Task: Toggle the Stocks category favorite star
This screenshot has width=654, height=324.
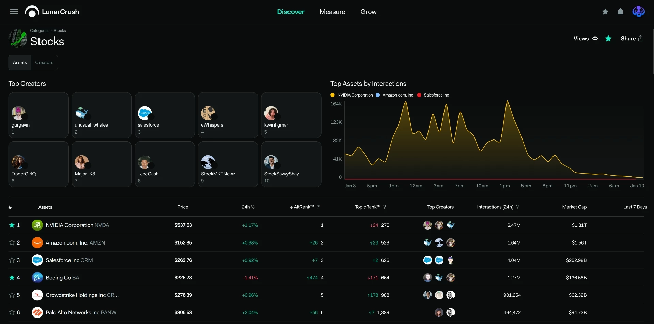Action: (x=608, y=39)
